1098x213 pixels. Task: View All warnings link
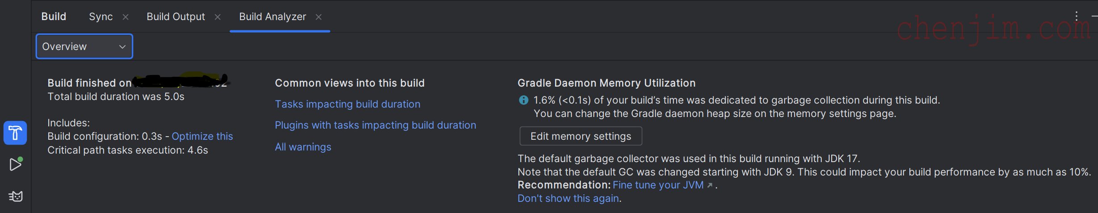click(x=303, y=147)
